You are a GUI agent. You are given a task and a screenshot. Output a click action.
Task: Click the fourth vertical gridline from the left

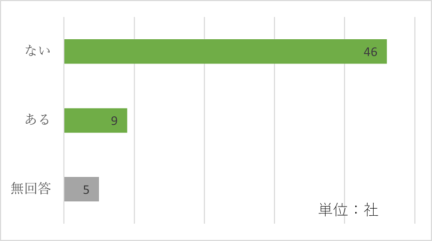[x=274, y=120]
